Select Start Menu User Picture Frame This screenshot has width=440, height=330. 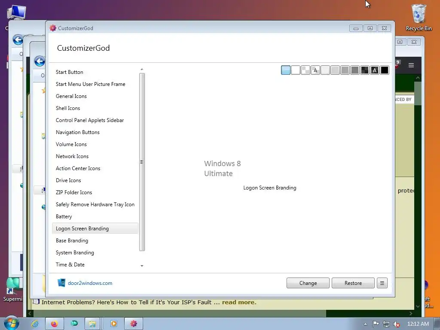coord(95,84)
